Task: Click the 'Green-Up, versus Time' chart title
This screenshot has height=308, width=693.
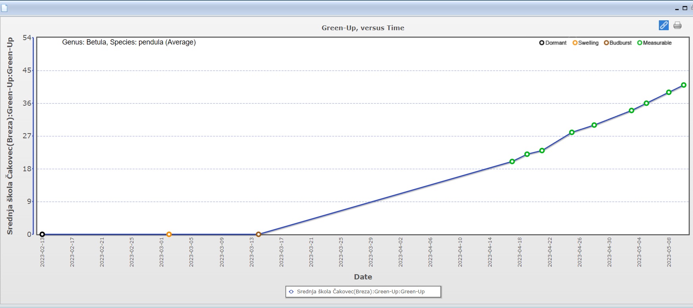Action: pyautogui.click(x=363, y=28)
